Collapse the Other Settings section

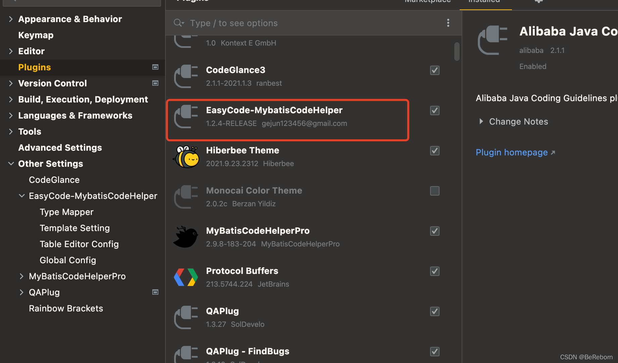11,164
